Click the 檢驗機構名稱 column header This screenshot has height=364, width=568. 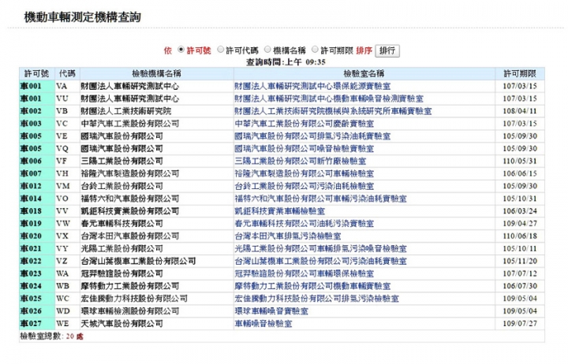click(156, 74)
